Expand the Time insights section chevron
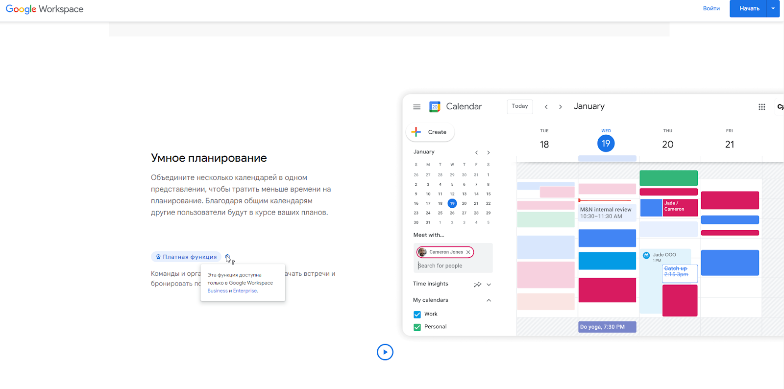784x389 pixels. [x=489, y=285]
